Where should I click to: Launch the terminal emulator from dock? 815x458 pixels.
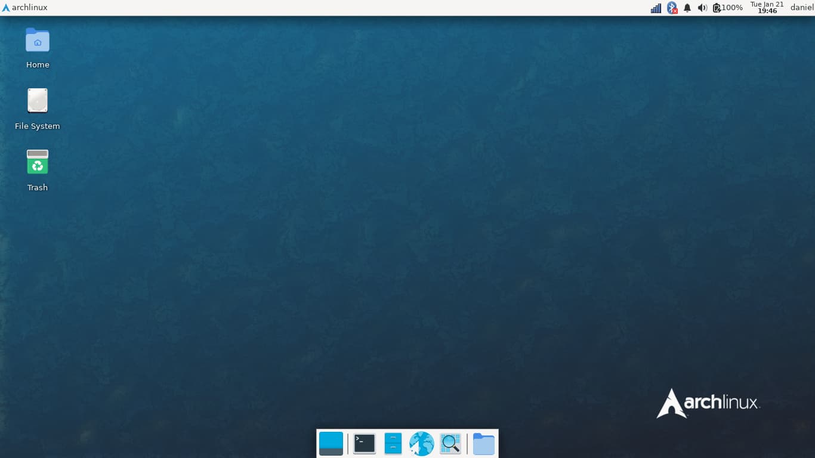[x=365, y=444]
